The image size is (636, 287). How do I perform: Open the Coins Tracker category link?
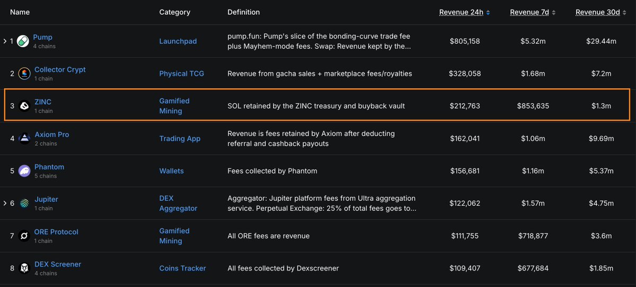pos(183,269)
